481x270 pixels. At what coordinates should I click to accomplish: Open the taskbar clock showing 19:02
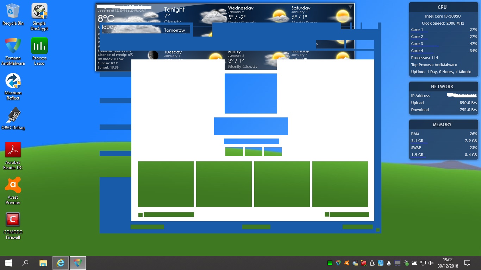(x=448, y=263)
